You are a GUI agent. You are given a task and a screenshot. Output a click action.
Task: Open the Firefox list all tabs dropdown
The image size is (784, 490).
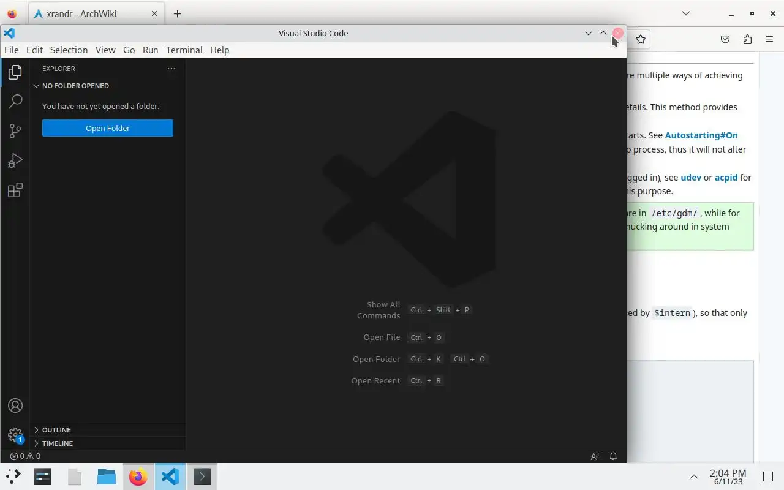tap(686, 13)
